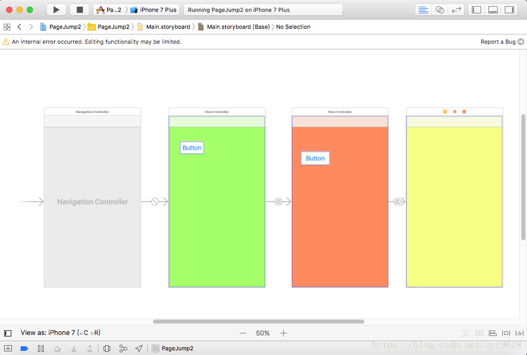Choose the iPhone 7 Plus run destination
The image size is (527, 355).
[154, 10]
